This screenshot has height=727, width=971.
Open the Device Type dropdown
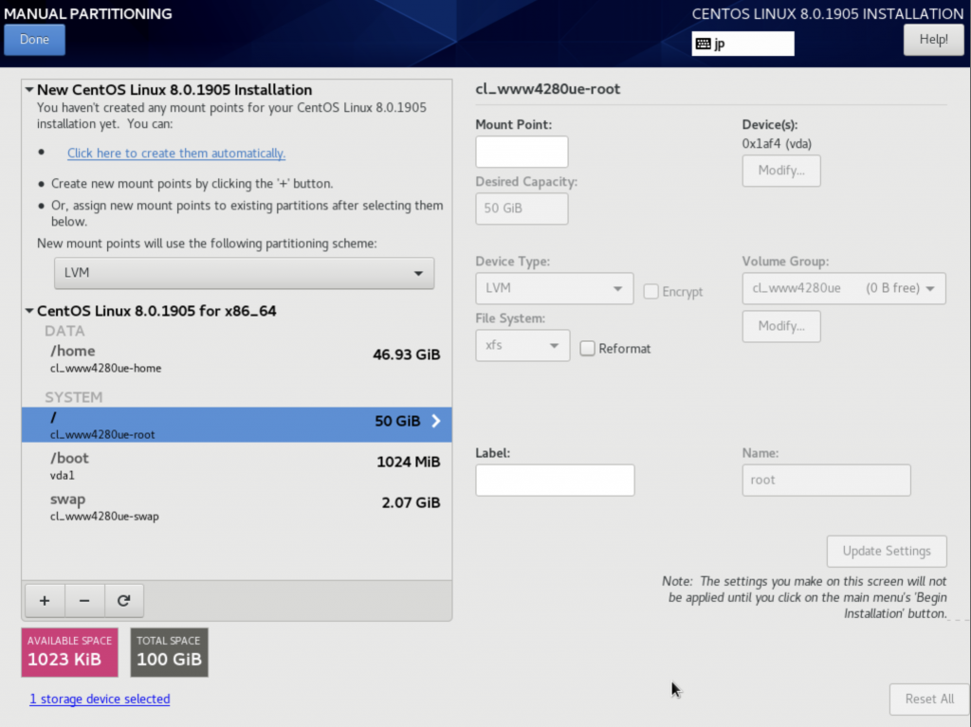pos(554,288)
